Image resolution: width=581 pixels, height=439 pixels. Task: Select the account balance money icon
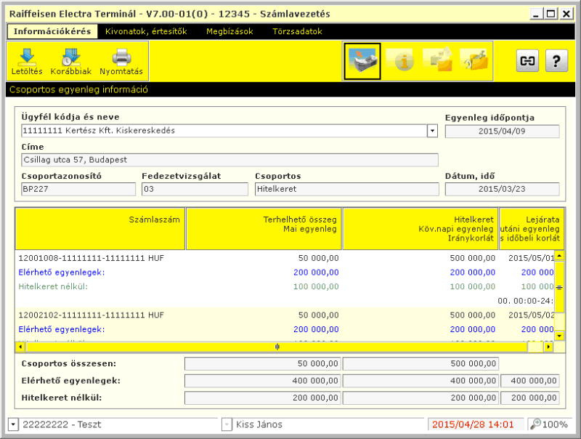[x=362, y=61]
